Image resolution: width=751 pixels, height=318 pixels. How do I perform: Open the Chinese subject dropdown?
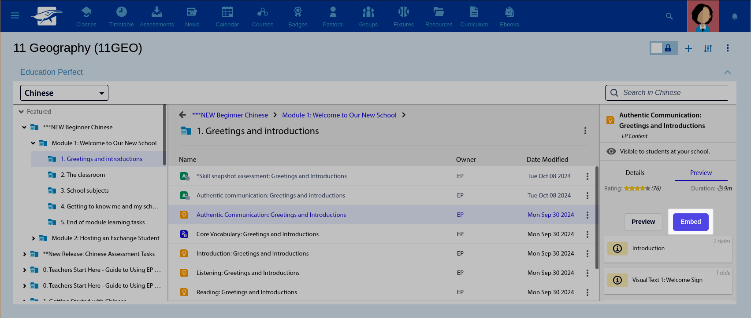(x=64, y=93)
